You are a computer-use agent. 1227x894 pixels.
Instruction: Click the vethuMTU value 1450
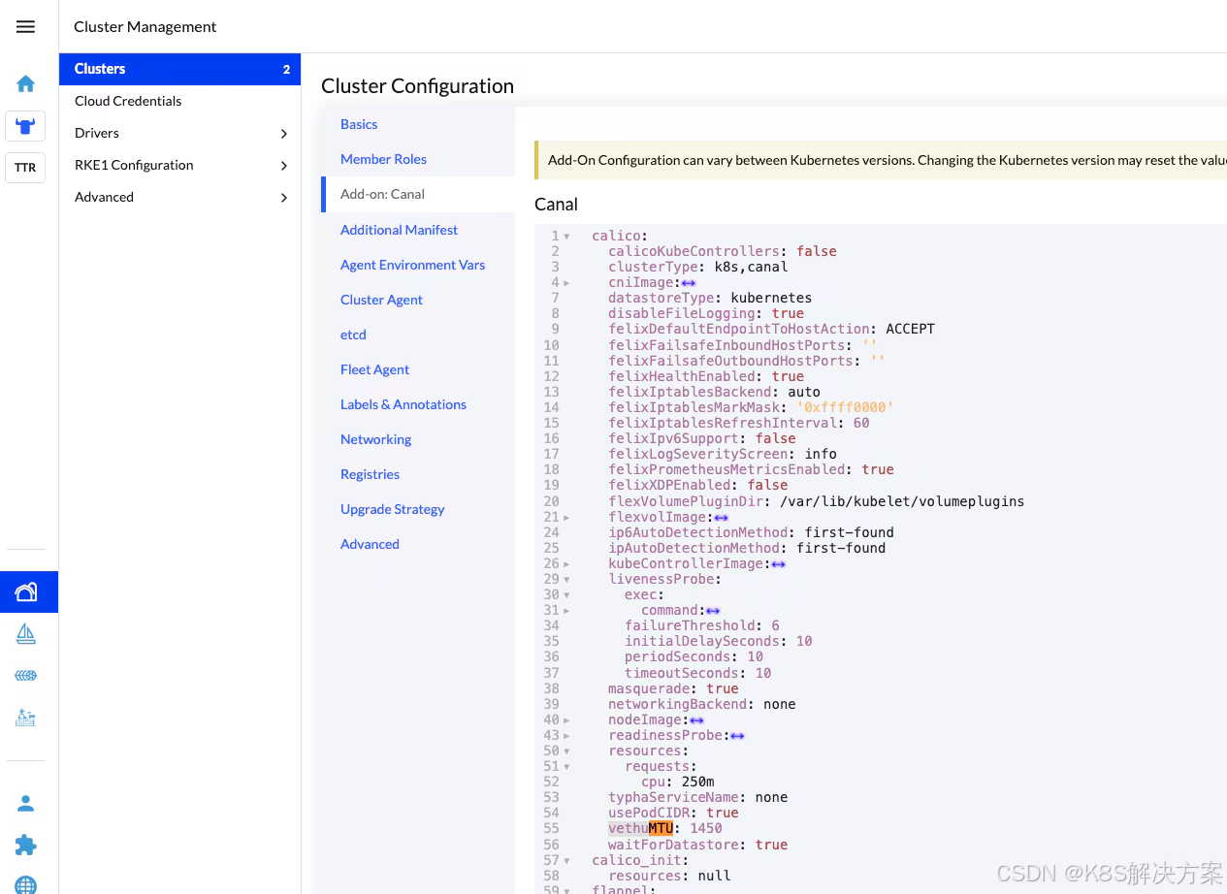tap(706, 828)
